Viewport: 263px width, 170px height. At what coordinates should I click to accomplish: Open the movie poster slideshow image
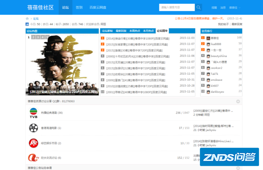(x=62, y=65)
